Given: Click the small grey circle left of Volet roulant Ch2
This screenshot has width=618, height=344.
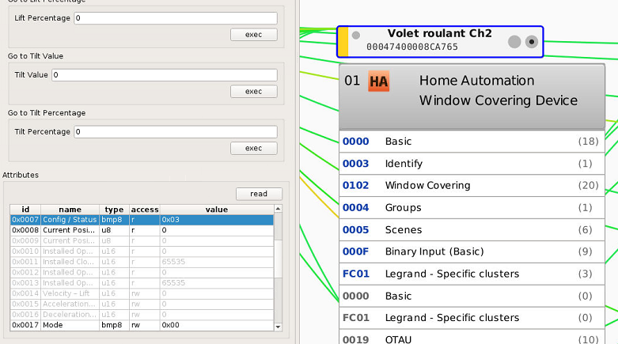Looking at the screenshot, I should pyautogui.click(x=355, y=35).
